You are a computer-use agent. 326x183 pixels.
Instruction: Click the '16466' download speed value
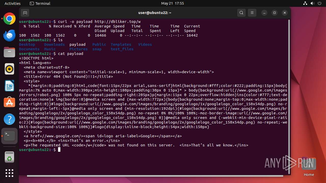[100, 35]
